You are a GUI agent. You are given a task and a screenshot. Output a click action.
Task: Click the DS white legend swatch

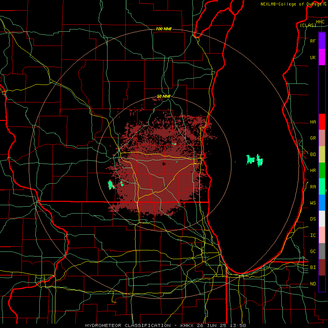322,219
